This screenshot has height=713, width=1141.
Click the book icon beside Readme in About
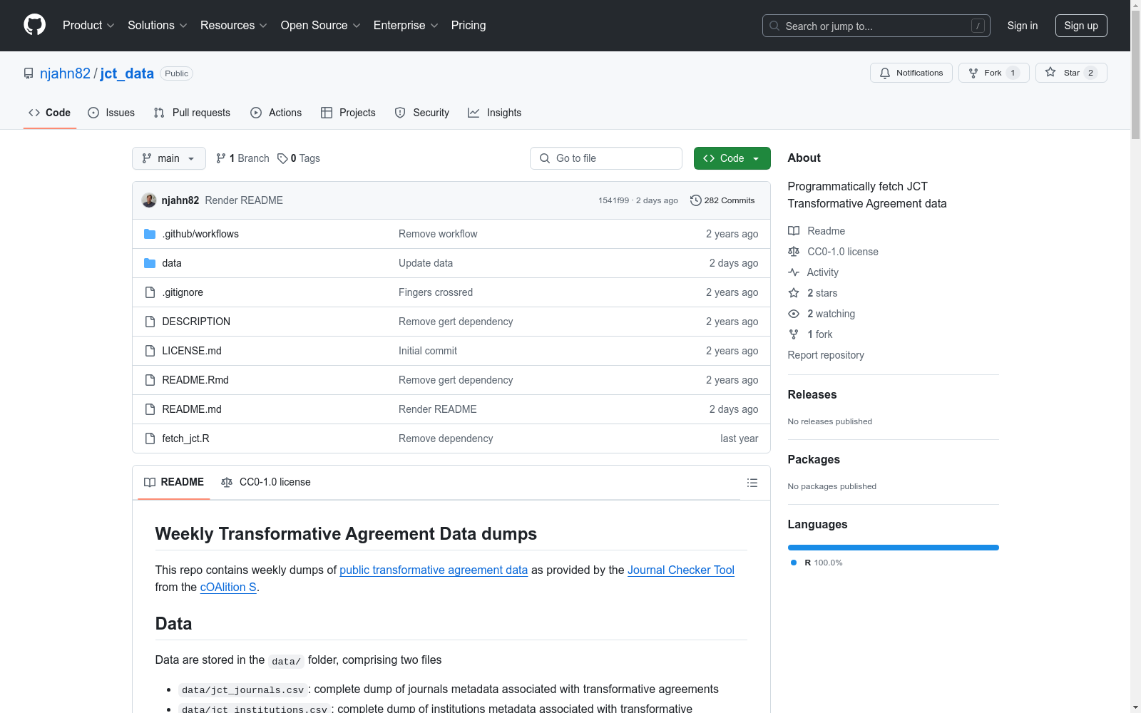pyautogui.click(x=794, y=231)
